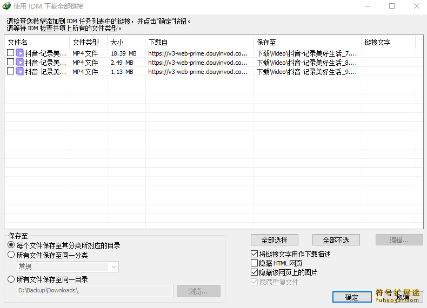
Task: Maximize the IDM download dialog window
Action: point(392,6)
